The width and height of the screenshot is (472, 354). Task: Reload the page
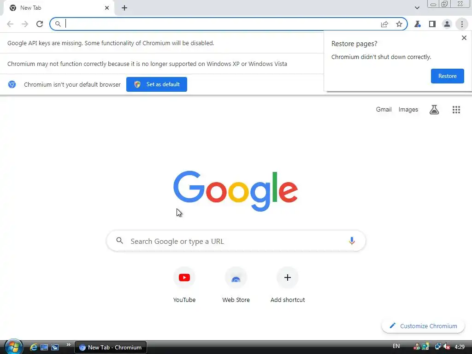tap(40, 24)
